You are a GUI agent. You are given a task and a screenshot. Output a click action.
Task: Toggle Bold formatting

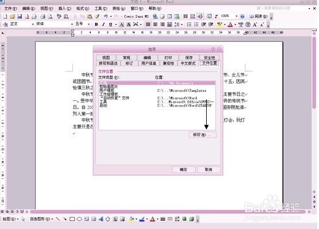(96, 24)
